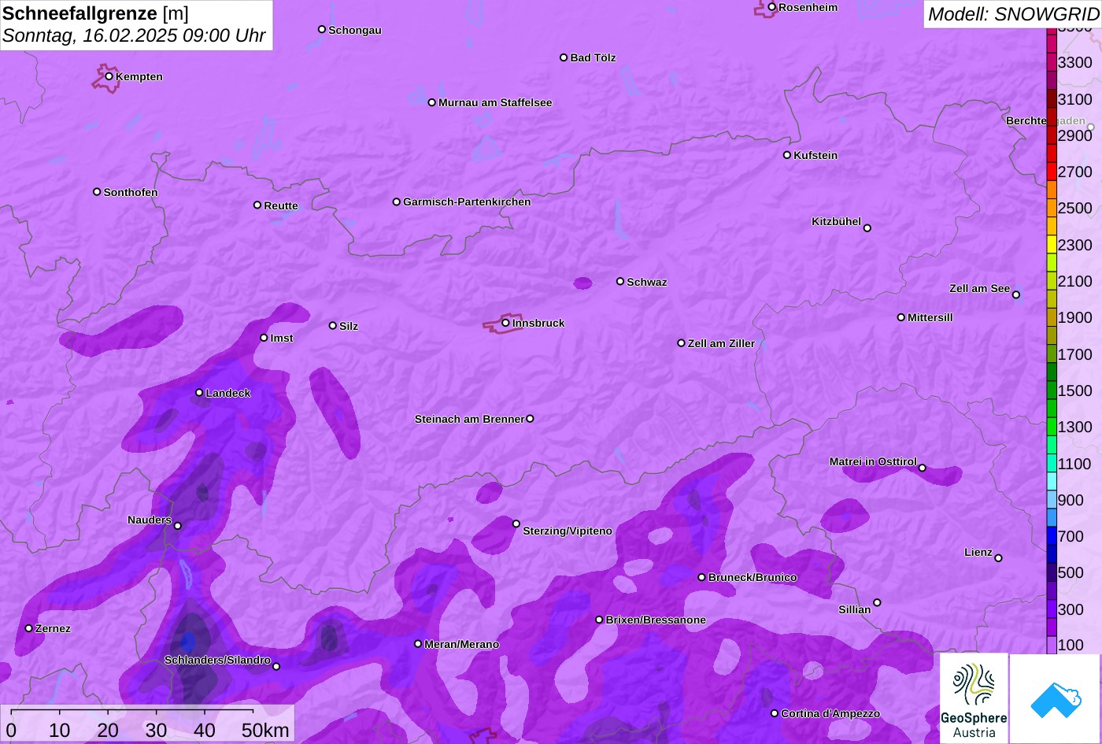Click the 'Imst' town label
Image resolution: width=1102 pixels, height=744 pixels.
tap(282, 339)
